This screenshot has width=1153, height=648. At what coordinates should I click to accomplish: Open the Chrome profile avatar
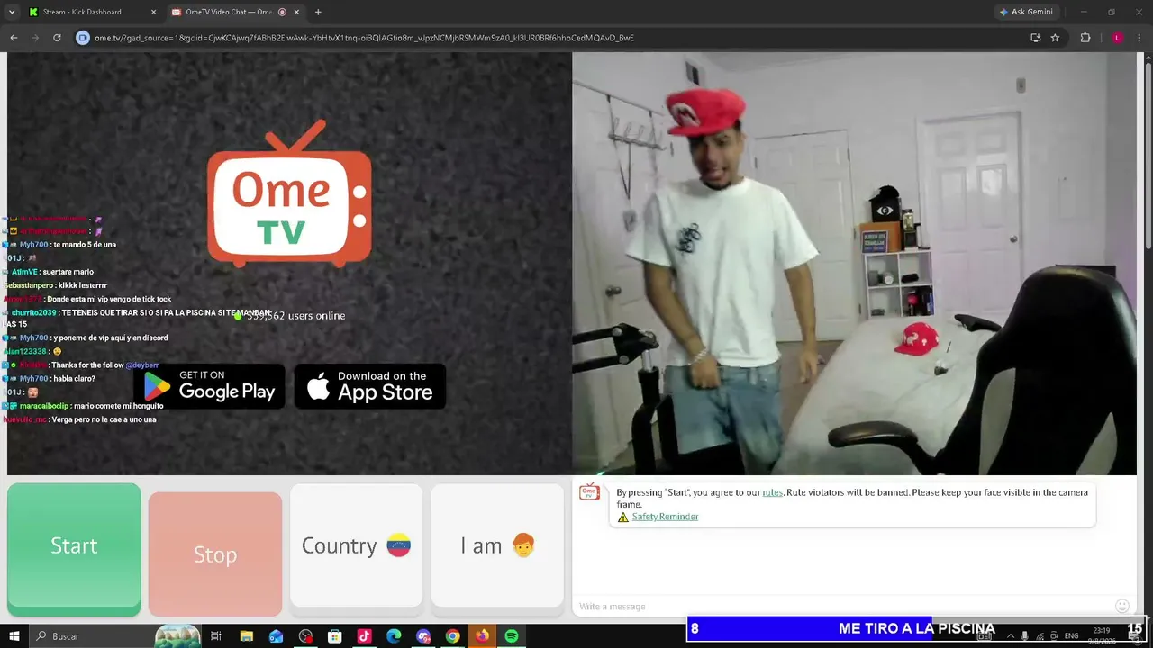click(1117, 38)
